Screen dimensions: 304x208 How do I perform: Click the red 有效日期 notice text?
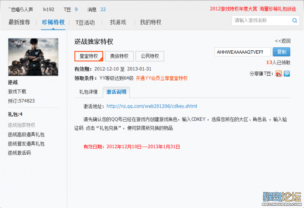point(132,146)
